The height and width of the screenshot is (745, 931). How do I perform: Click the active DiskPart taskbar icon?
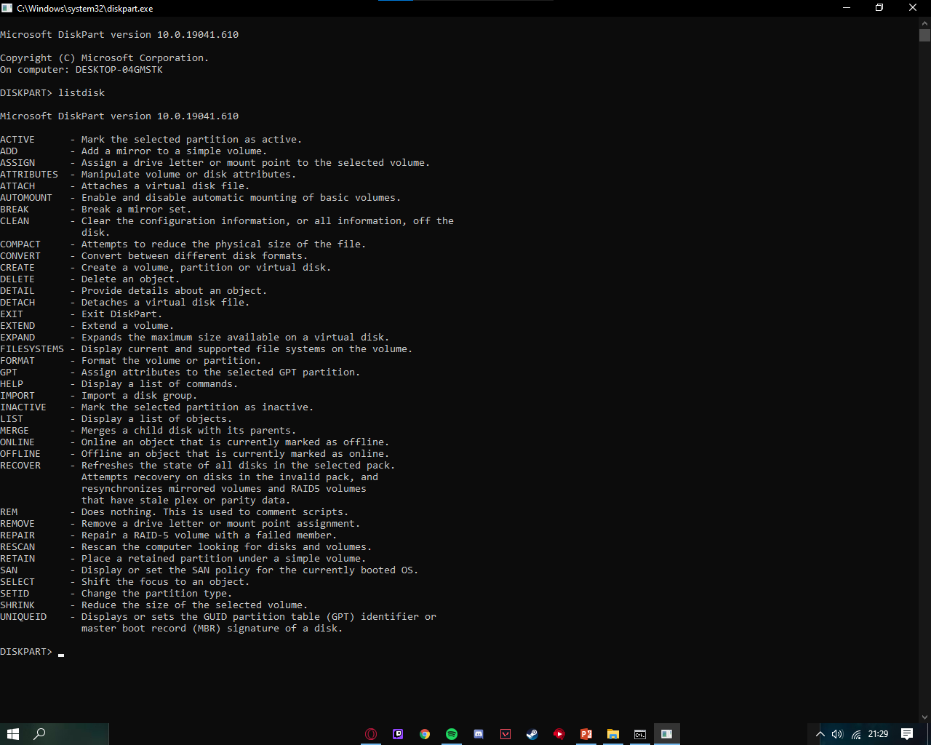tap(667, 734)
